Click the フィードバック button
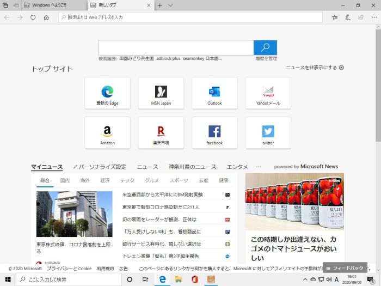 tap(345, 269)
